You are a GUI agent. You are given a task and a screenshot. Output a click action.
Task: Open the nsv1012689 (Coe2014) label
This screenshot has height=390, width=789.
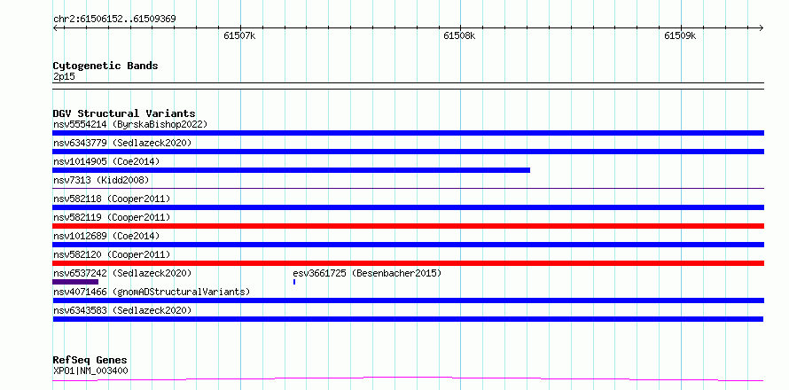(x=106, y=236)
